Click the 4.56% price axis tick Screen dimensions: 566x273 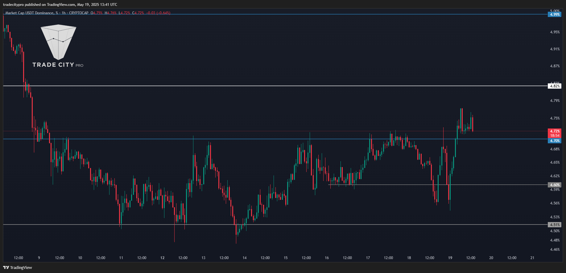[x=555, y=203]
